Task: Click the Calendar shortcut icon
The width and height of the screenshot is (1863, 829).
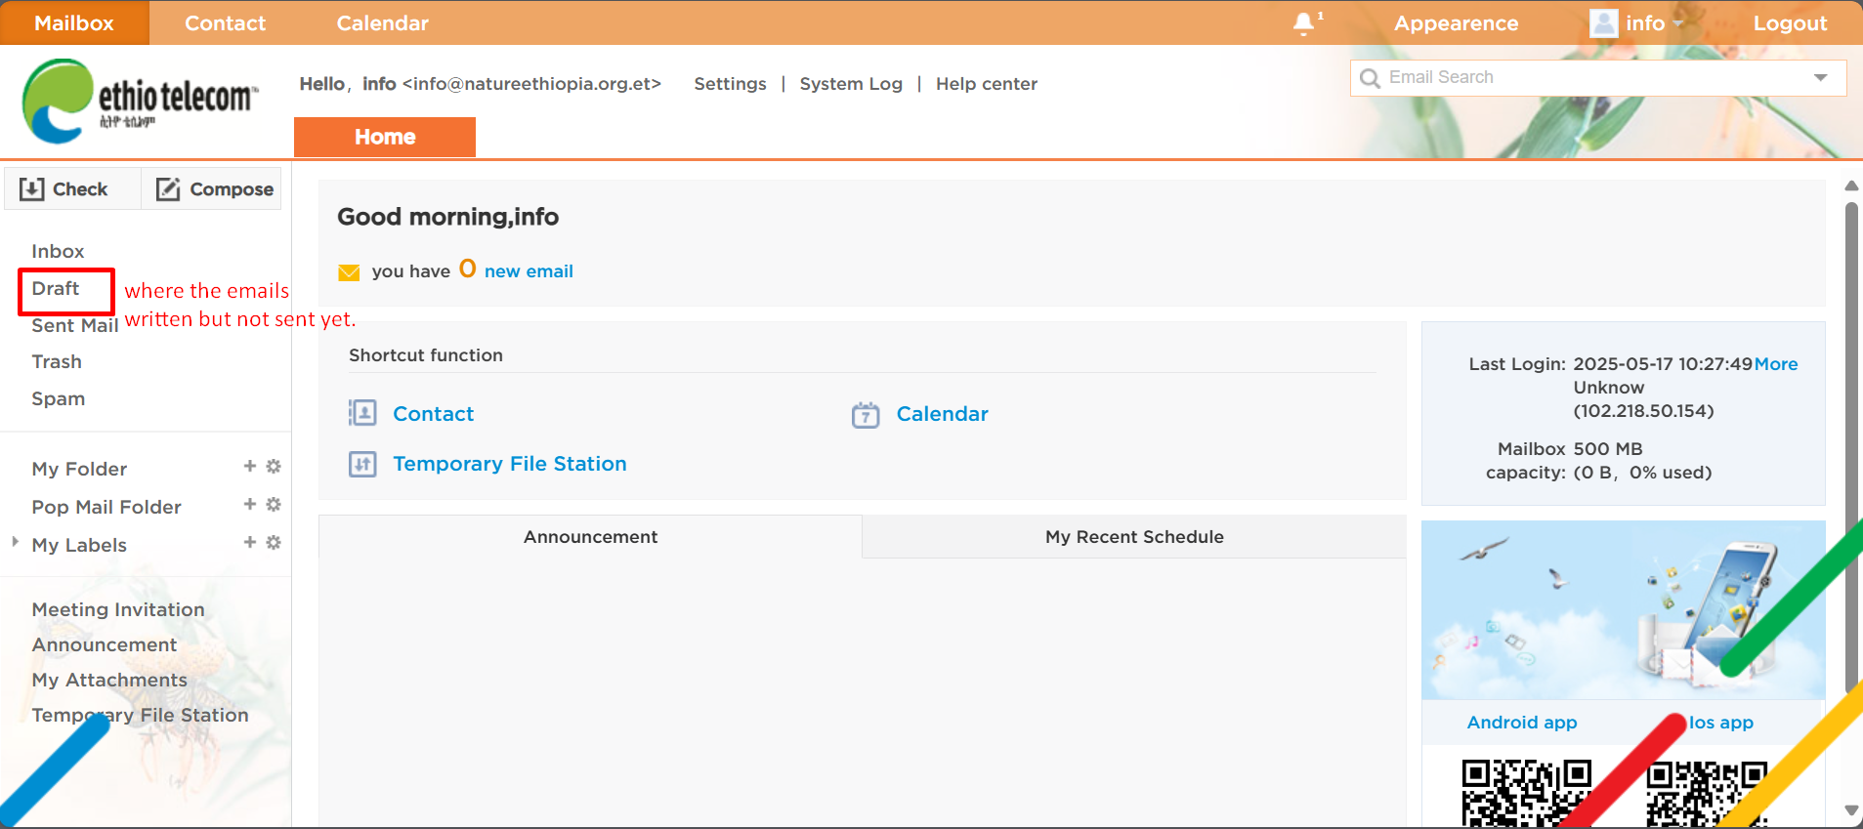Action: (866, 415)
